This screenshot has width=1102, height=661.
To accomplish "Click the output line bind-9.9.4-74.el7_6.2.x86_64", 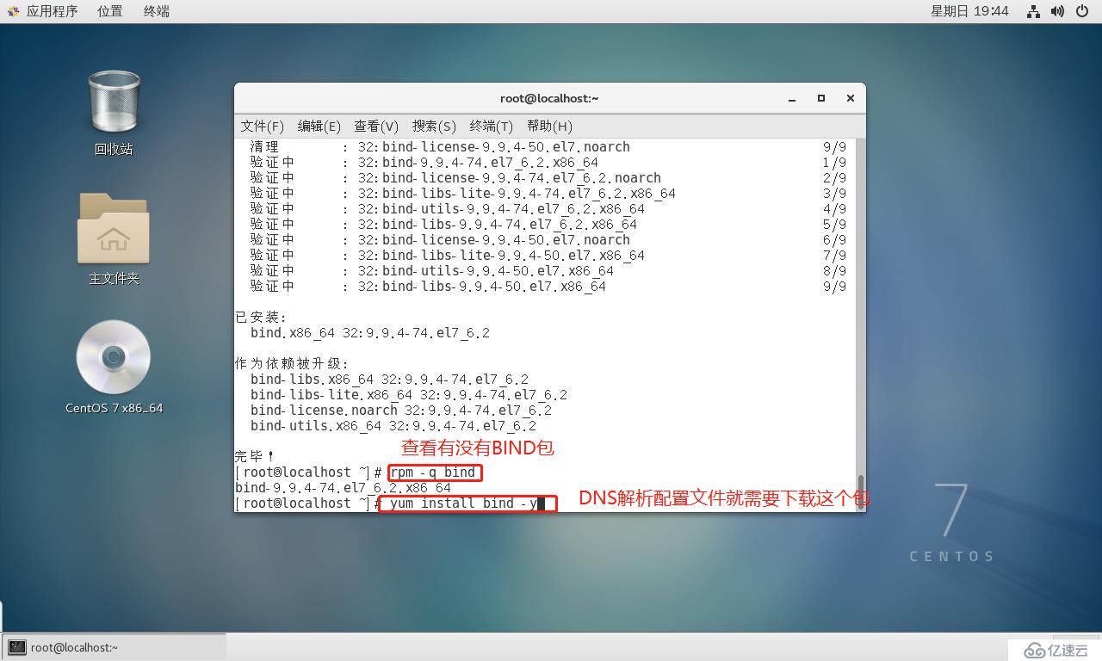I will click(x=344, y=488).
